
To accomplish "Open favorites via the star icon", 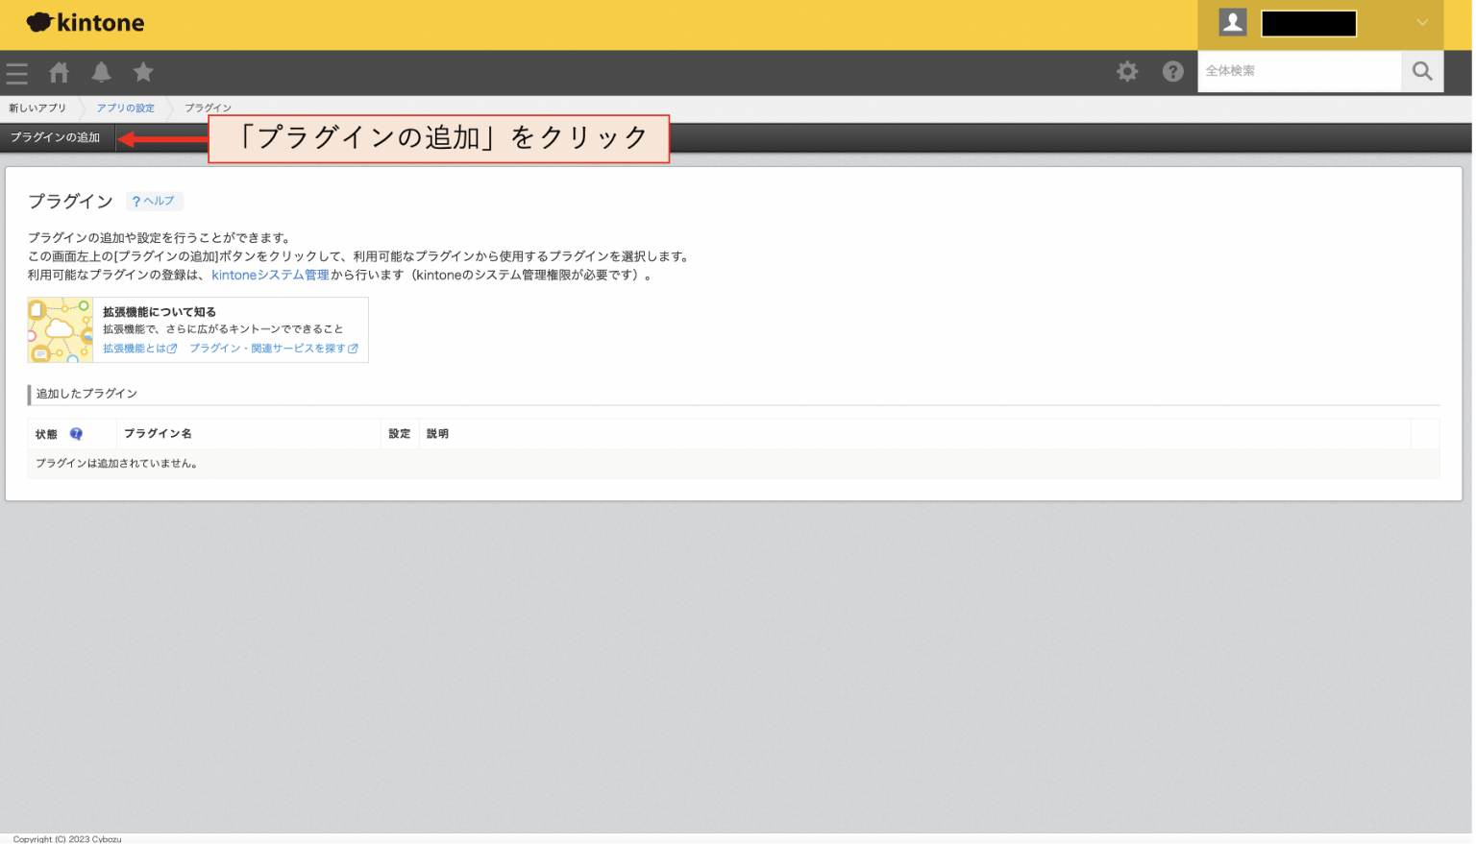I will [143, 72].
